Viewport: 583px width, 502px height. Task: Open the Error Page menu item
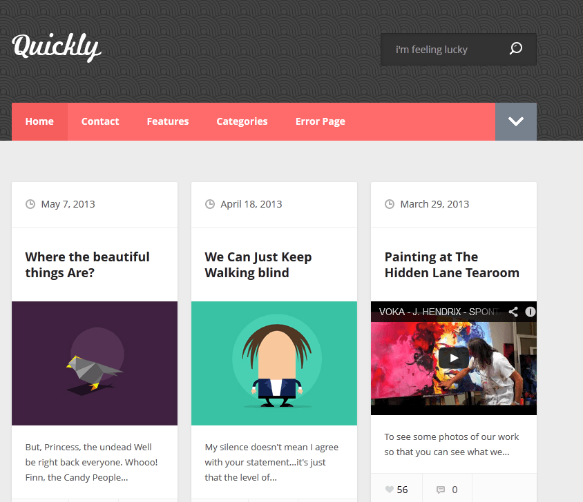[x=320, y=121]
